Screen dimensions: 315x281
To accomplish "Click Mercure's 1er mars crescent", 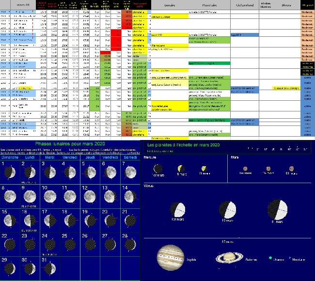I will [x=158, y=169].
